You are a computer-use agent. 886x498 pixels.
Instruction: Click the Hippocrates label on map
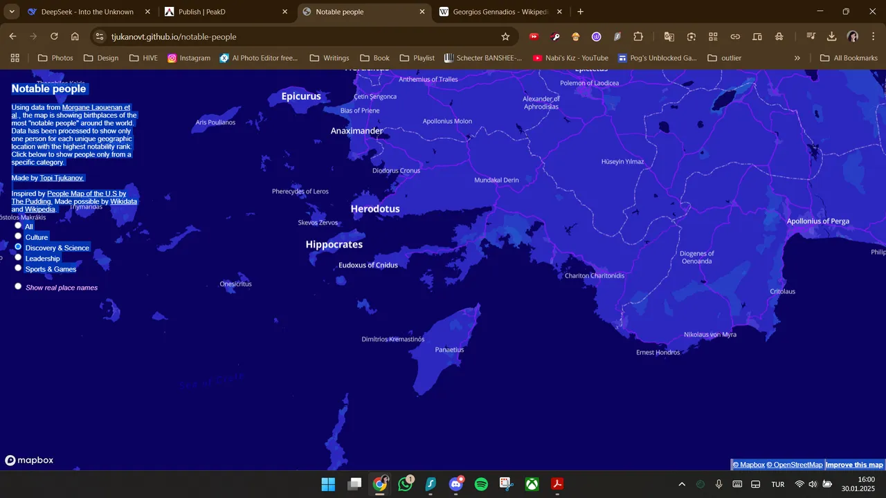[334, 244]
